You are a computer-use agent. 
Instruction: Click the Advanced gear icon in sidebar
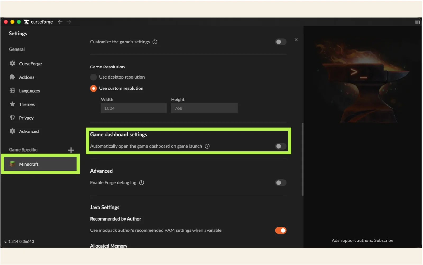click(12, 131)
